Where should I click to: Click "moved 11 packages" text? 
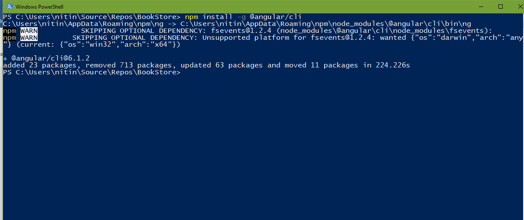tap(321, 65)
